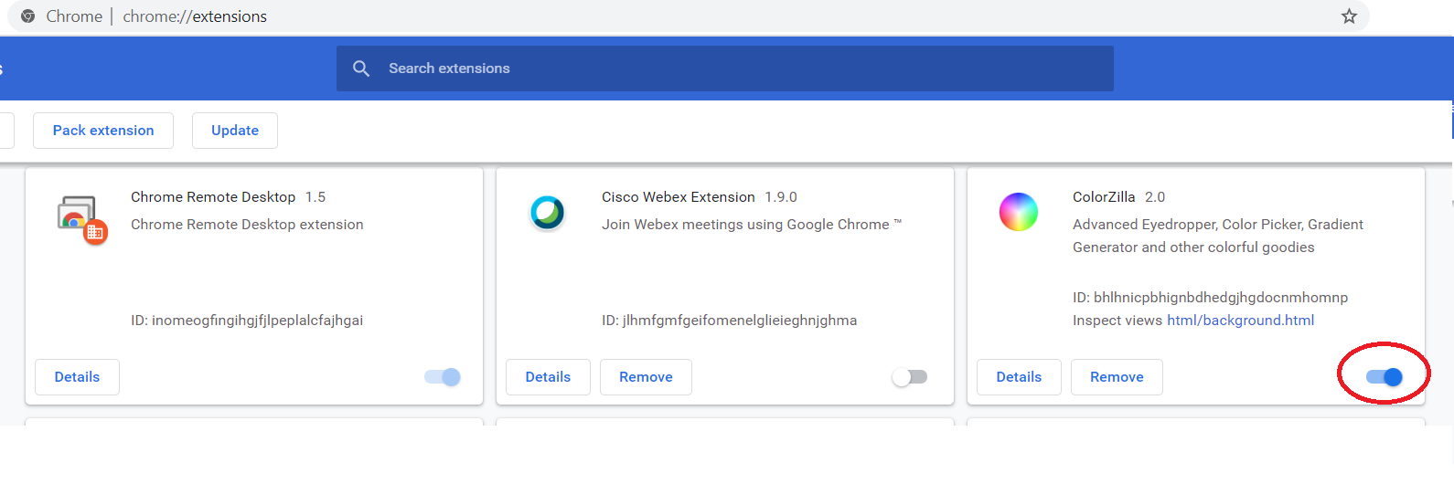Image resolution: width=1454 pixels, height=484 pixels.
Task: Click the Pack extension button
Action: 103,131
